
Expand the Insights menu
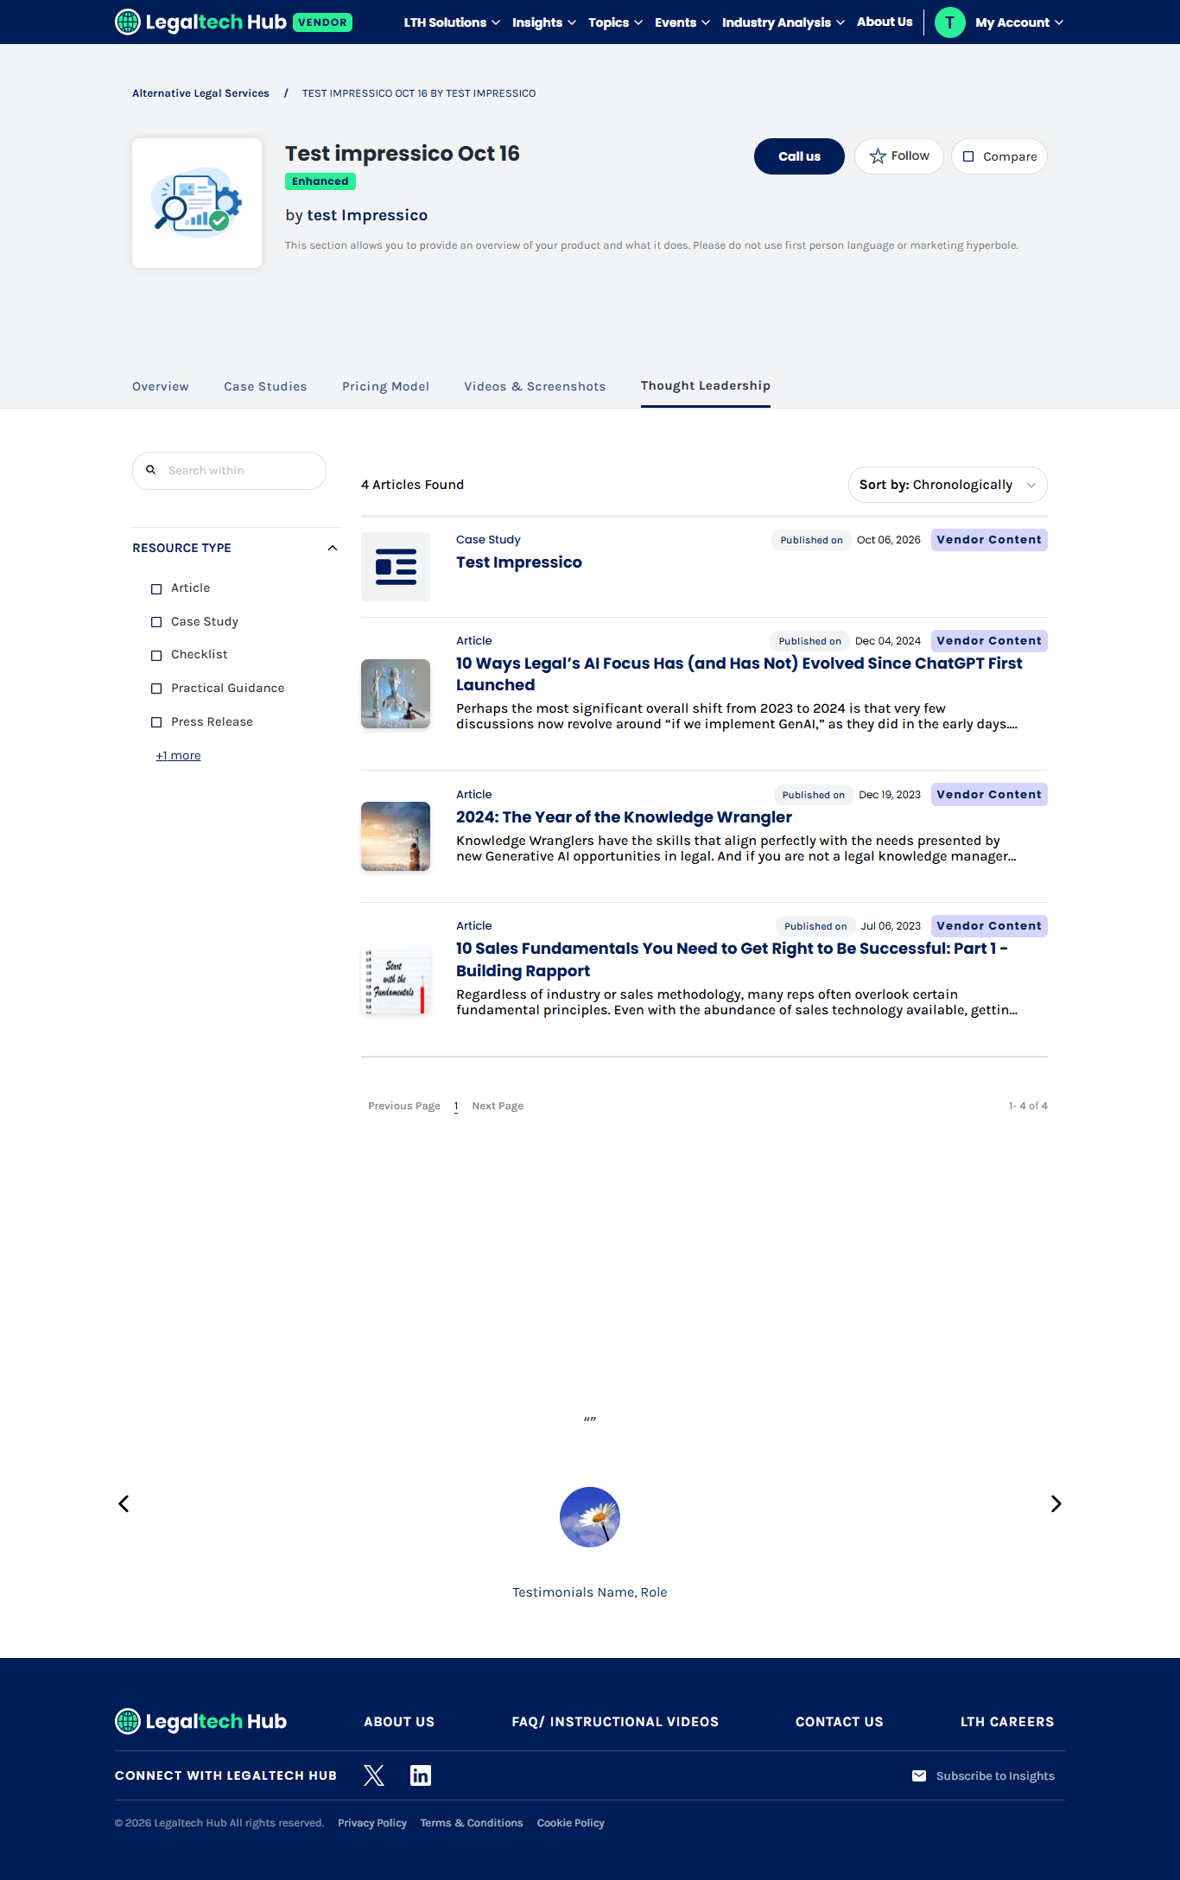544,22
